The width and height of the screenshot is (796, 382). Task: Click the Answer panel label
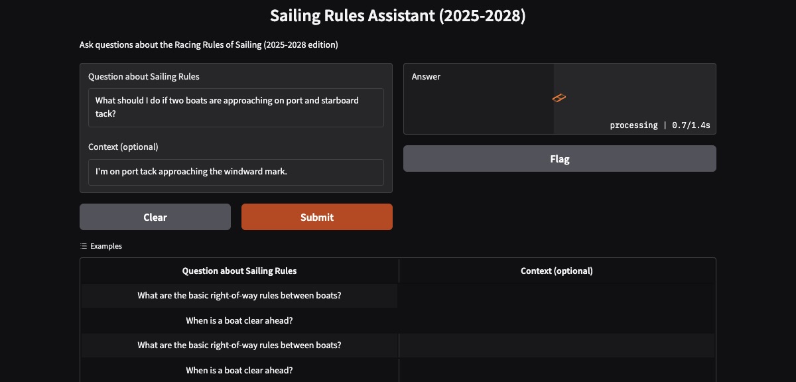click(x=426, y=76)
